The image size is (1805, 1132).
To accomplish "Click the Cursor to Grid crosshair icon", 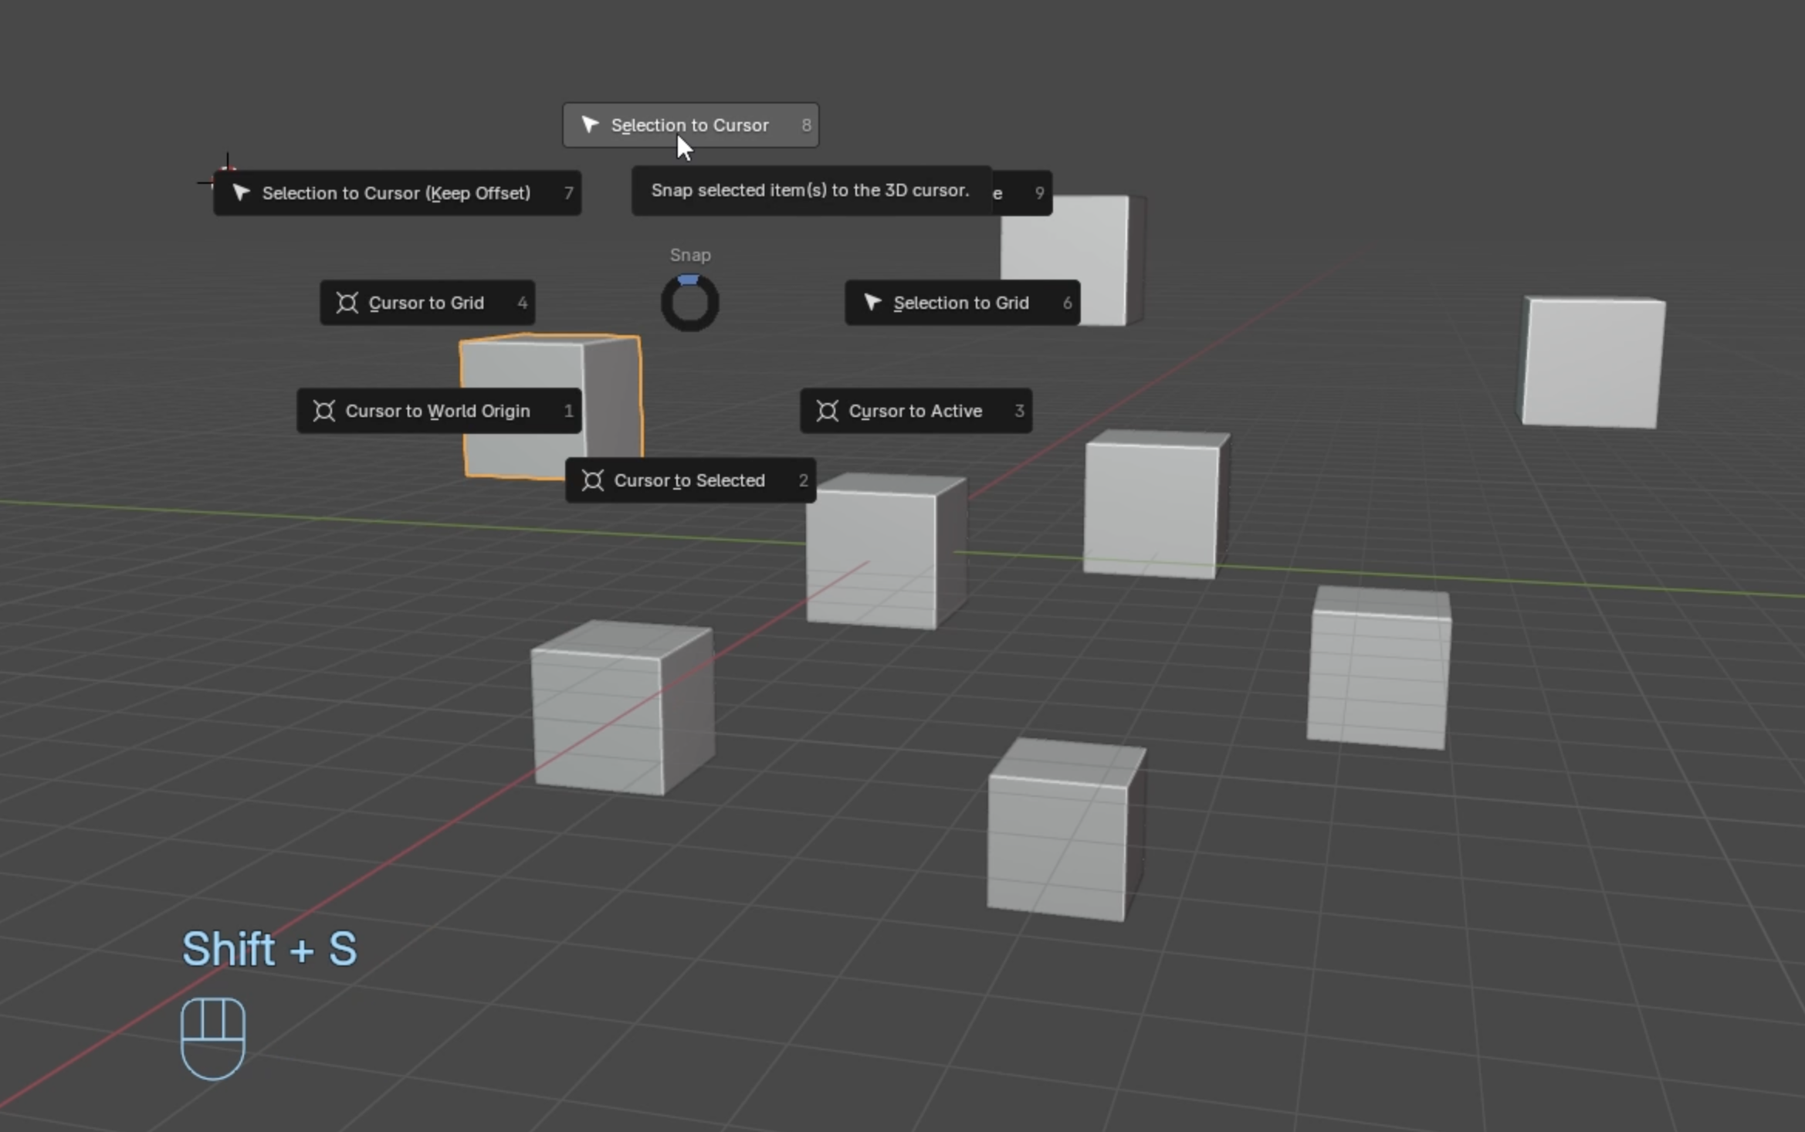I will pyautogui.click(x=347, y=303).
